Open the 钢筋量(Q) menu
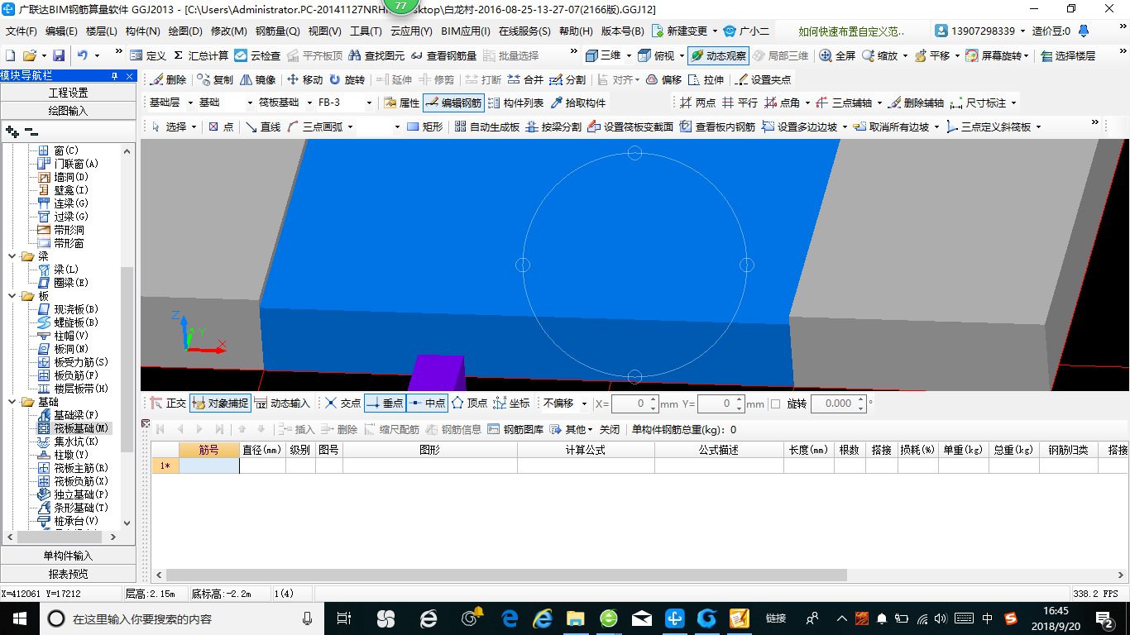This screenshot has width=1130, height=635. pos(277,31)
